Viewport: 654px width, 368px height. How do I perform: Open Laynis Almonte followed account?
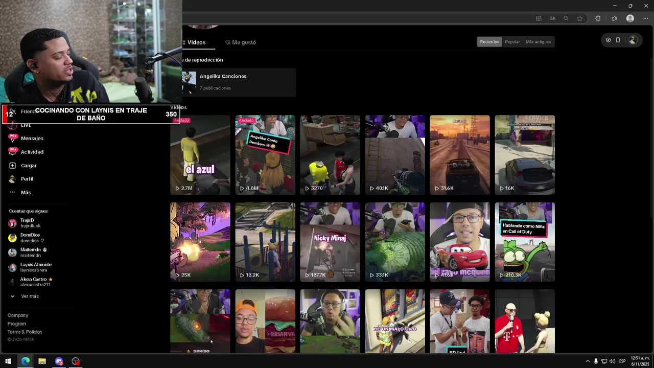click(30, 267)
